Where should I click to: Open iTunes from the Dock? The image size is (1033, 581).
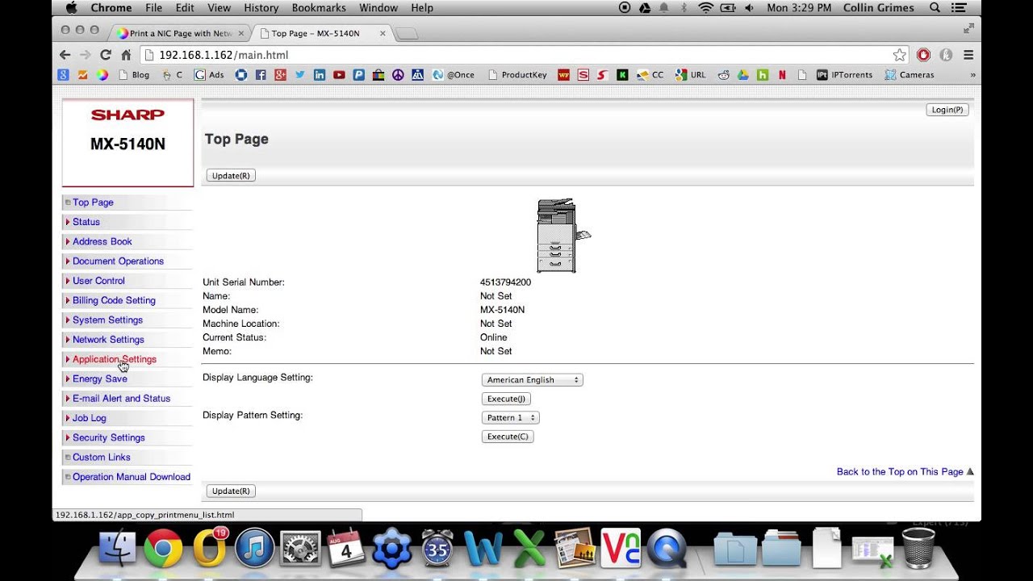pyautogui.click(x=254, y=550)
